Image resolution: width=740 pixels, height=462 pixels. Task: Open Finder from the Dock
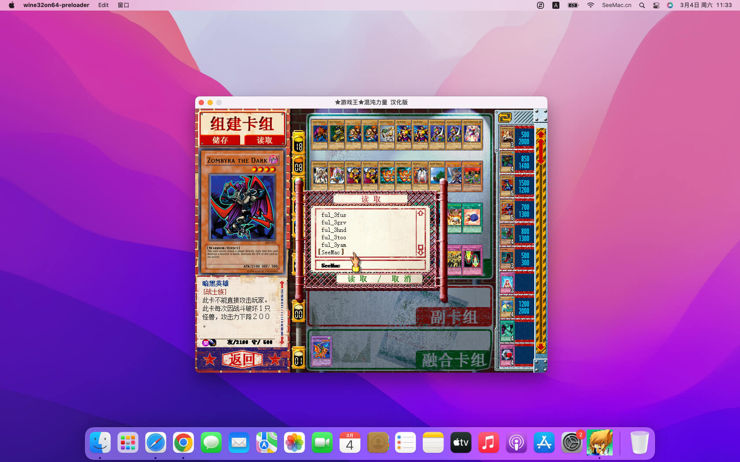[100, 443]
